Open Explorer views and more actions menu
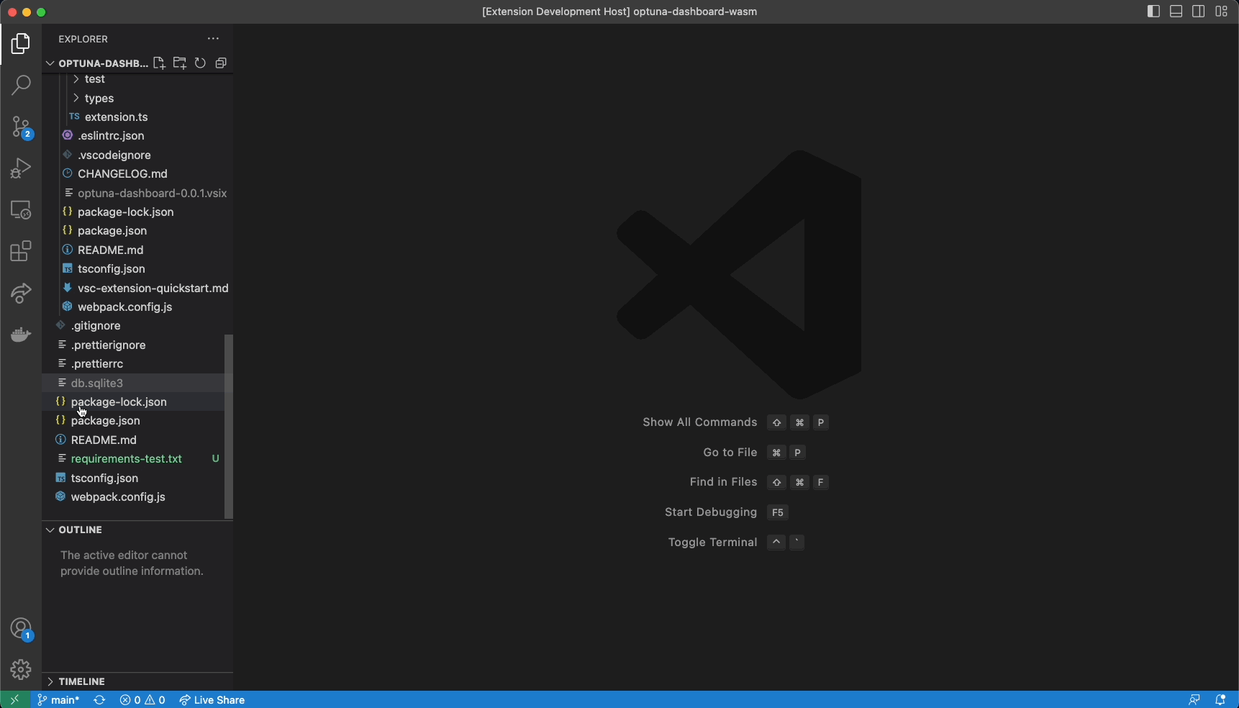 coord(213,39)
